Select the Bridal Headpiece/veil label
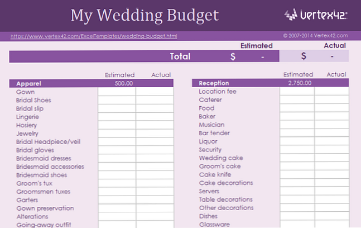The image size is (361, 228). pos(48,141)
